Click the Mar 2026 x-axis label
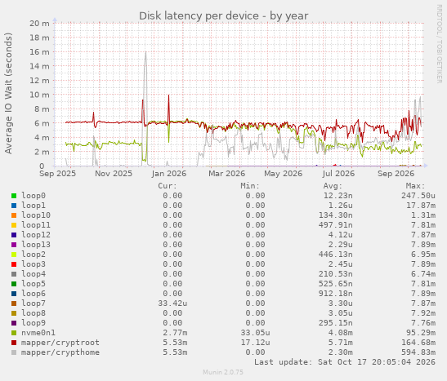Screen dimensions: 447x381 [226, 174]
